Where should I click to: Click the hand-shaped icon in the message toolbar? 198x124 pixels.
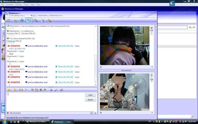[x=45, y=90]
